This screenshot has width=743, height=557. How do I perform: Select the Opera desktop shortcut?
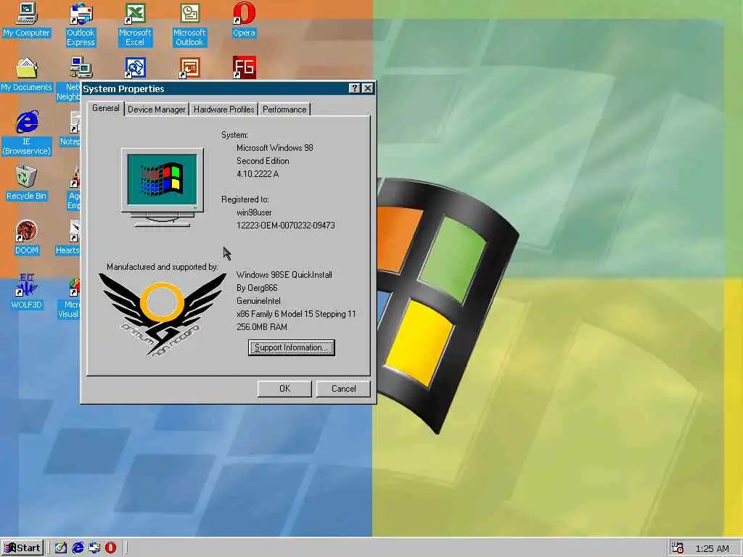click(244, 20)
